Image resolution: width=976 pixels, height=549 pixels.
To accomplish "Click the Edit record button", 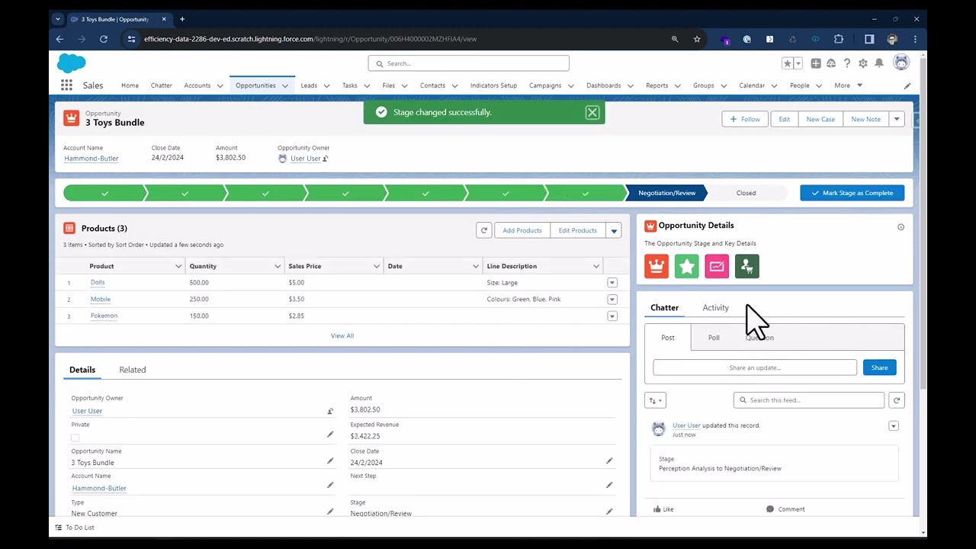I will (x=784, y=119).
